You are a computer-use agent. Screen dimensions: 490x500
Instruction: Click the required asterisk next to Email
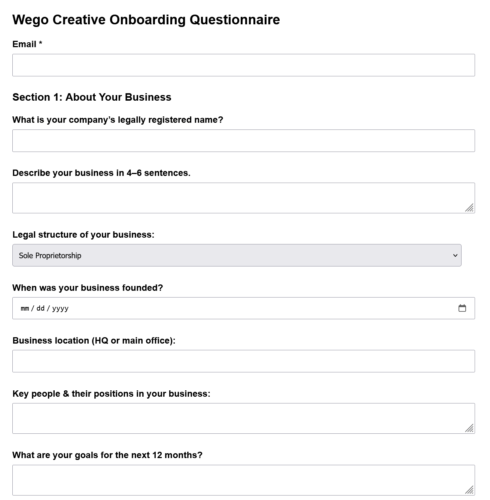point(40,44)
